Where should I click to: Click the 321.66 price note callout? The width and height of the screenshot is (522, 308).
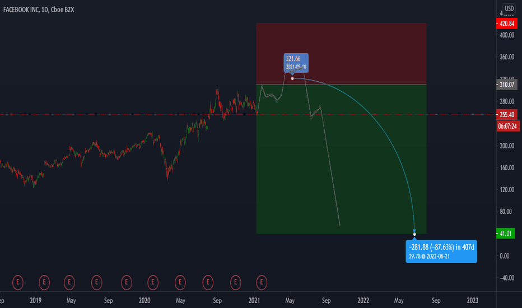pyautogui.click(x=296, y=62)
